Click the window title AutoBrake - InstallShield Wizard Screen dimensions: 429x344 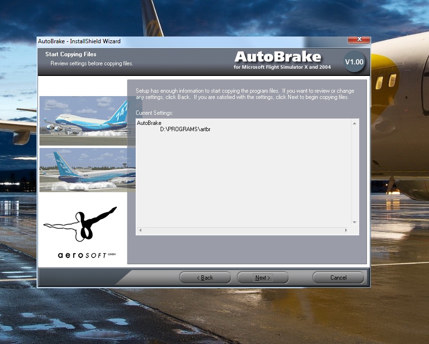pyautogui.click(x=79, y=41)
